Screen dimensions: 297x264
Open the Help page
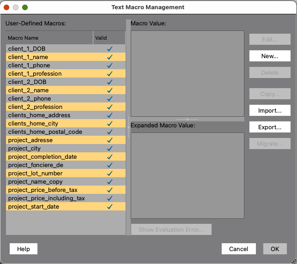click(x=24, y=249)
